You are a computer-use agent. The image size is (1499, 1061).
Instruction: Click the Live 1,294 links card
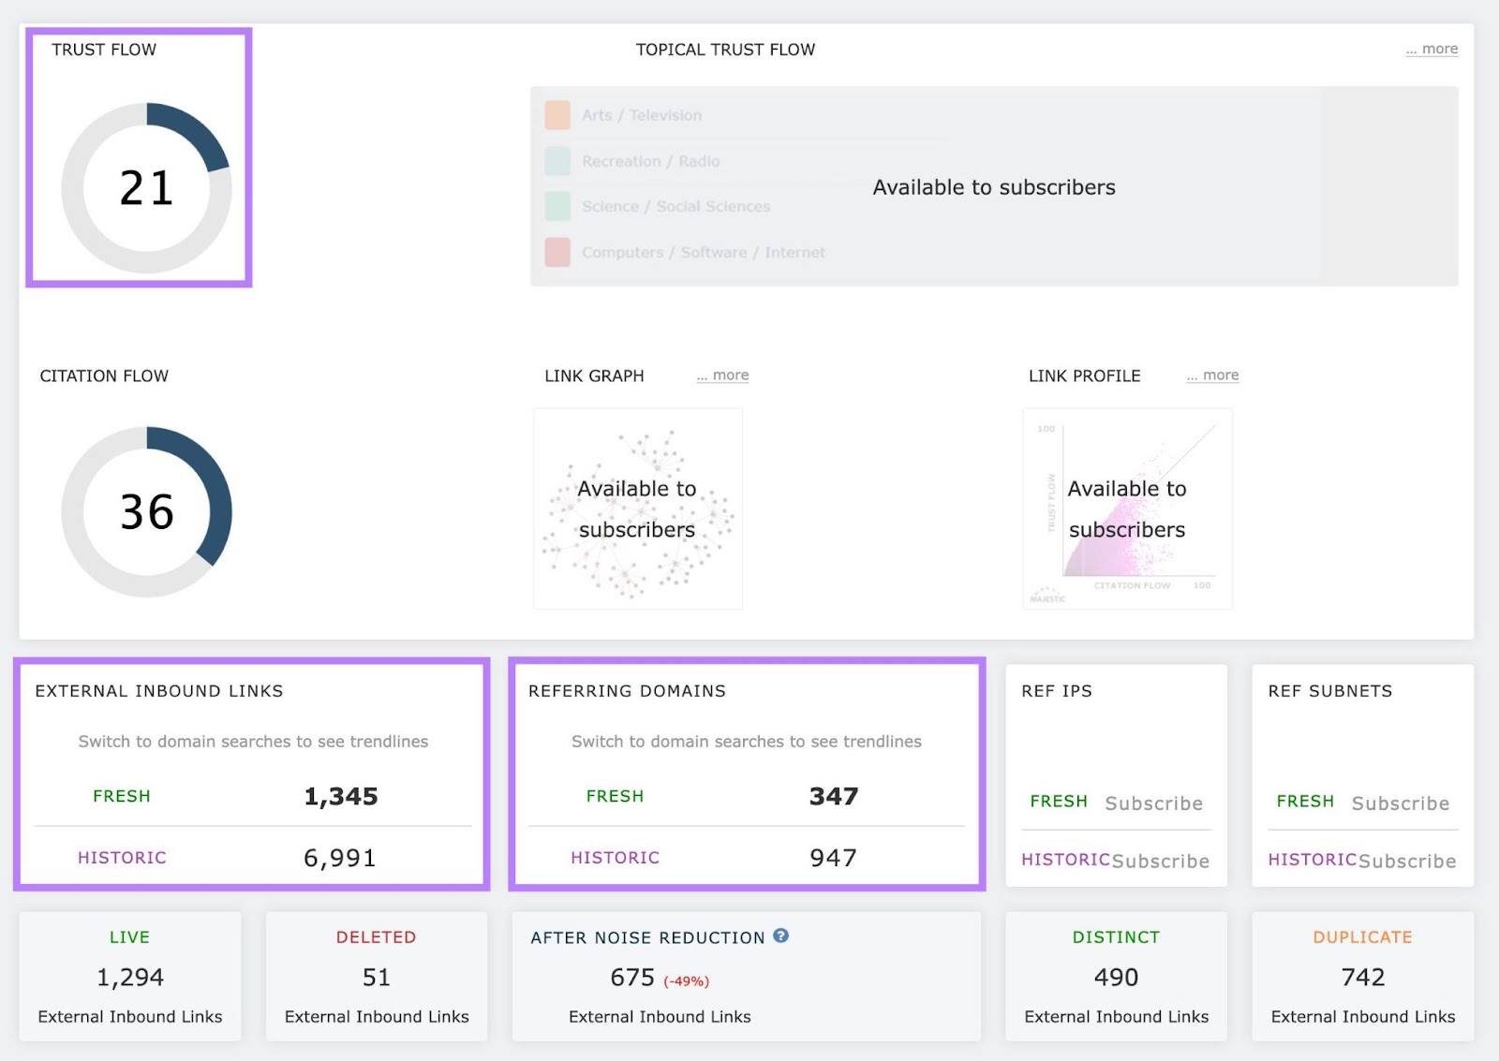tap(130, 976)
